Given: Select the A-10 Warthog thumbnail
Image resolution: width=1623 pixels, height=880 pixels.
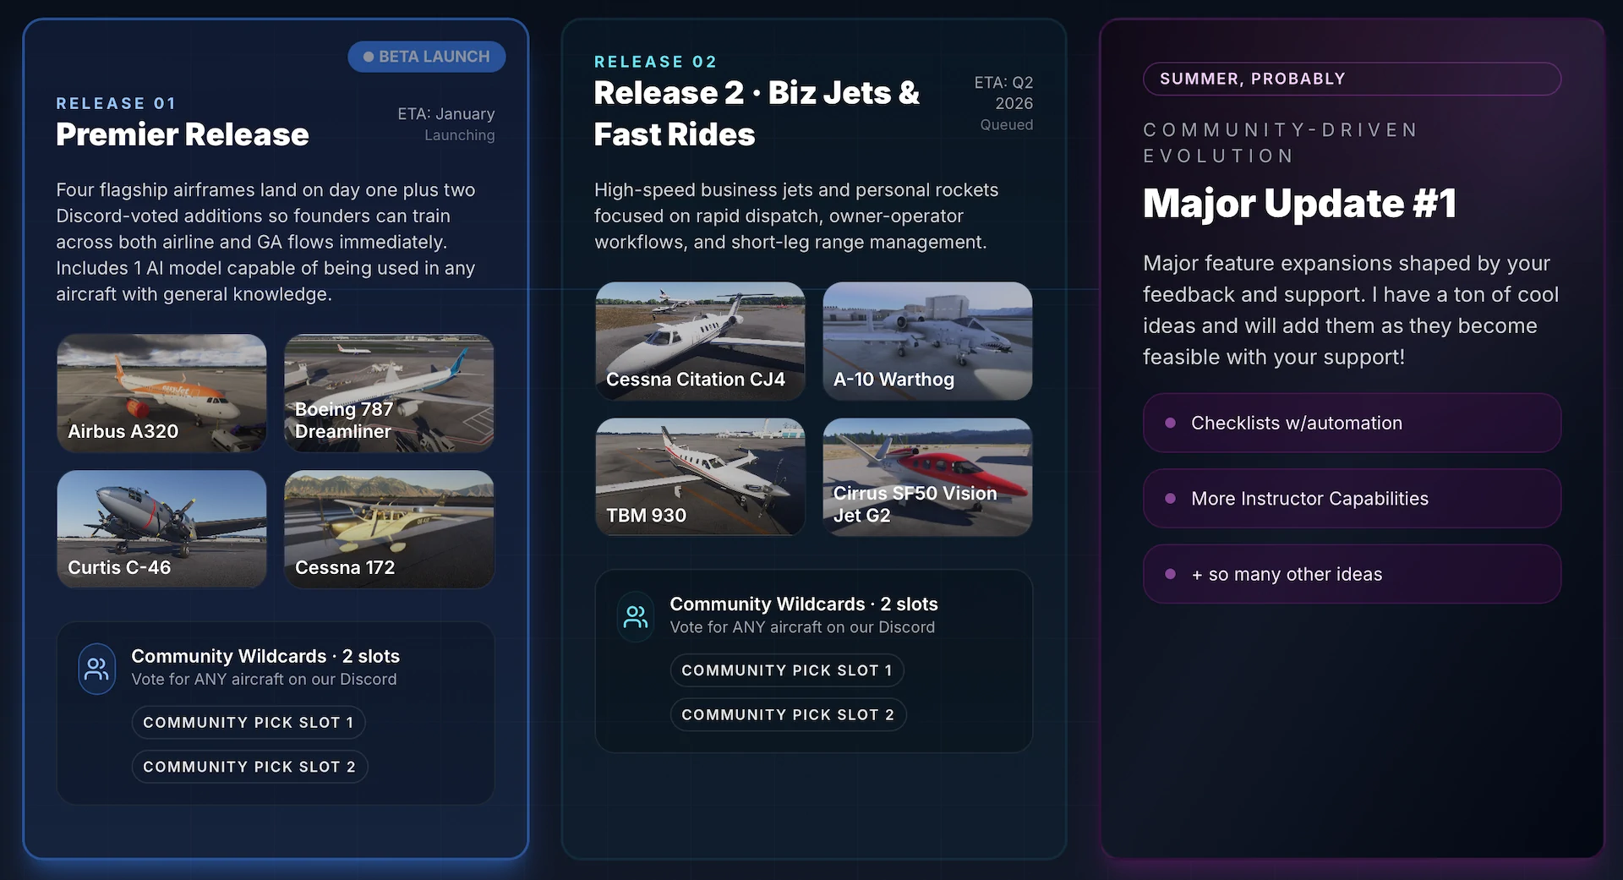Looking at the screenshot, I should tap(927, 341).
